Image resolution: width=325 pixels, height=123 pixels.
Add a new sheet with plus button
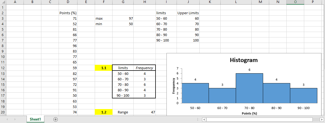[x=56, y=119]
